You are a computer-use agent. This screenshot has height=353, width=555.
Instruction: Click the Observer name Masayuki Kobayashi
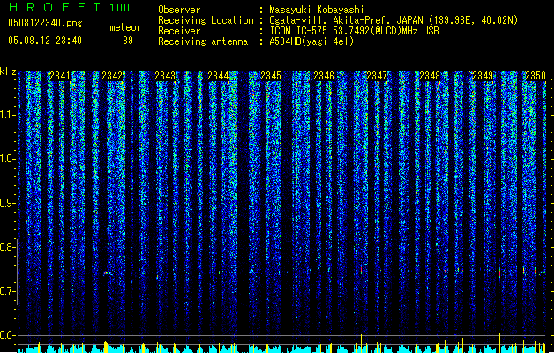(x=317, y=10)
